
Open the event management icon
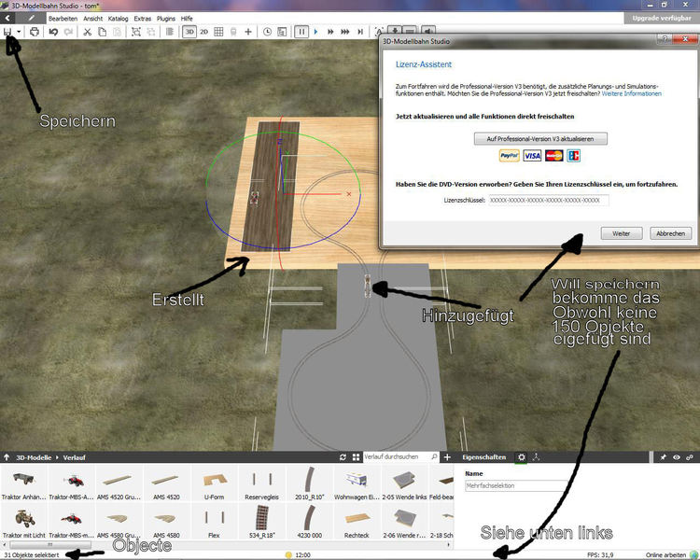pos(282,32)
